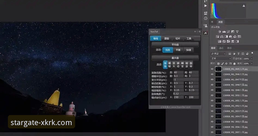Add a Vibrance adjustment layer

[x=237, y=32]
